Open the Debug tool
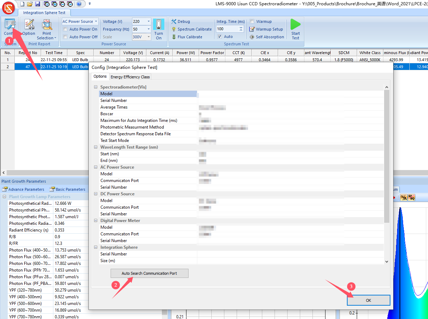The width and height of the screenshot is (428, 319). coord(181,21)
